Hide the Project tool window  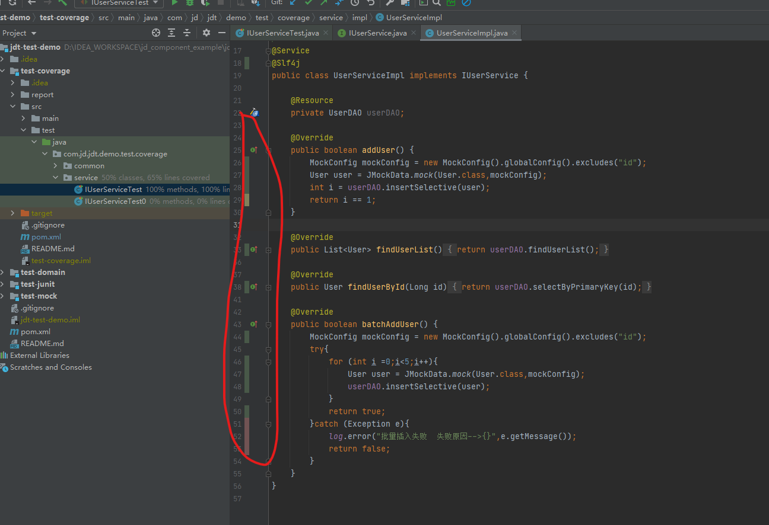[222, 33]
